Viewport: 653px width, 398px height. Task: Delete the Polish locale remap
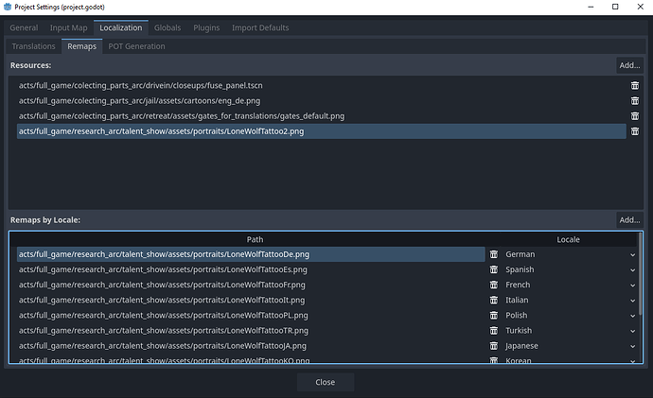click(x=494, y=315)
